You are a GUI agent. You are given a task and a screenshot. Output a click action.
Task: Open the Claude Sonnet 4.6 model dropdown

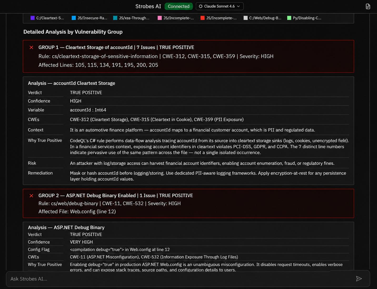click(220, 6)
